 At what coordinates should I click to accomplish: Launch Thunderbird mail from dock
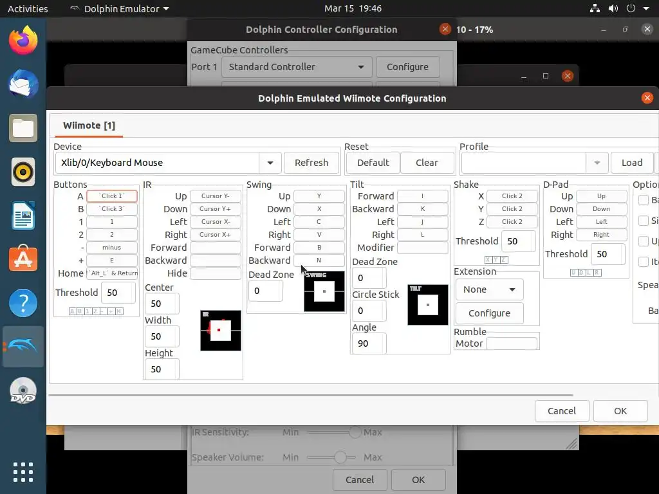(x=23, y=84)
